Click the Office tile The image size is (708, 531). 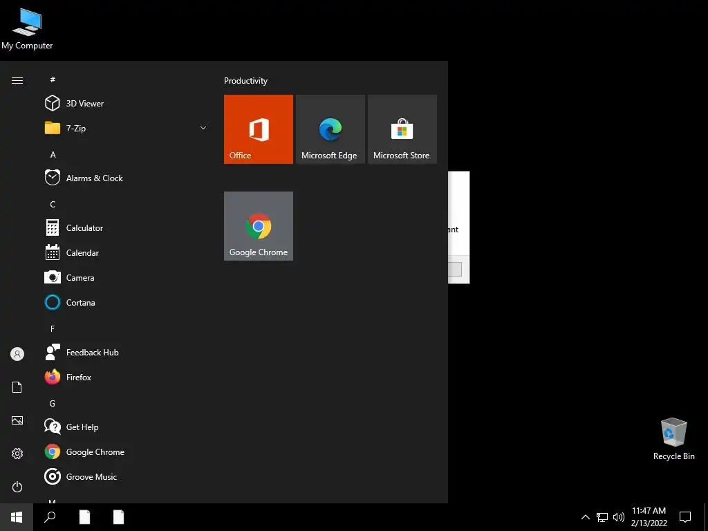point(259,129)
